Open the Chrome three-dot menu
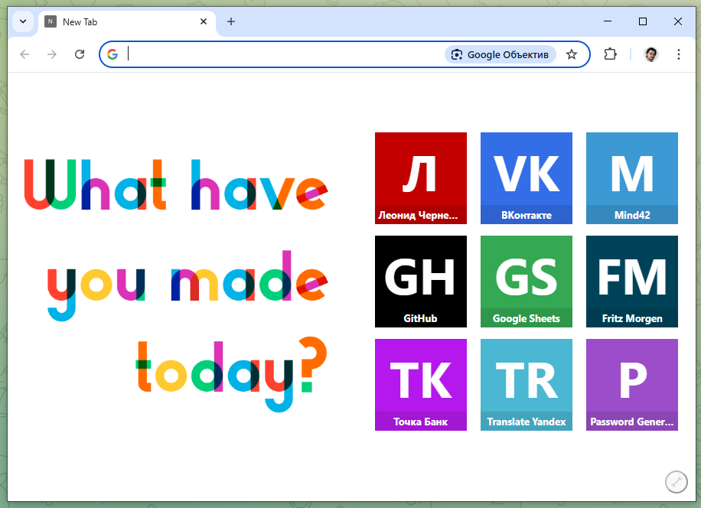This screenshot has width=701, height=508. [678, 54]
